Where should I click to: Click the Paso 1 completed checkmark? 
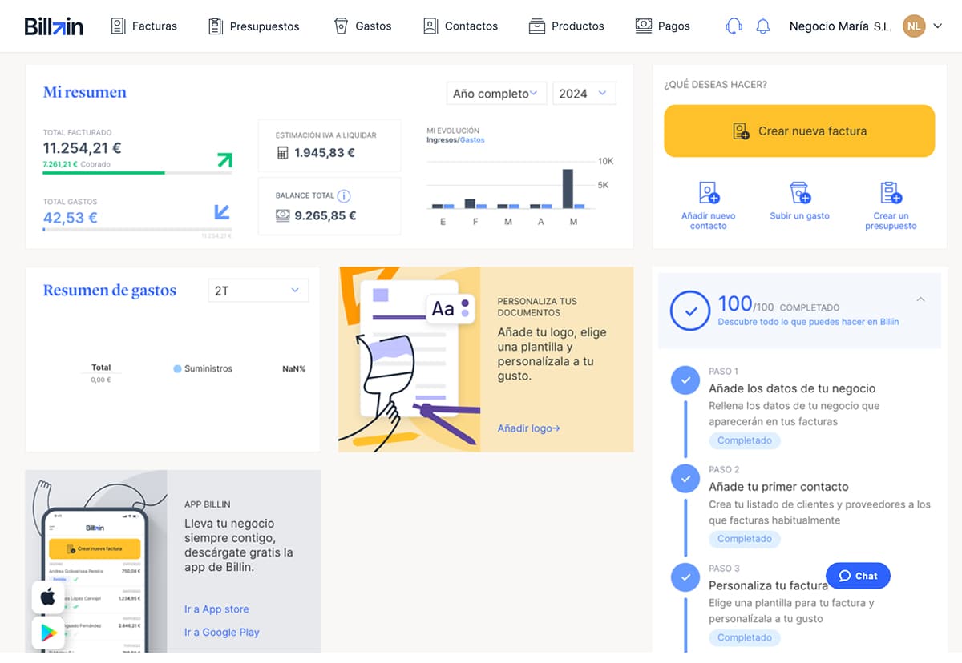[x=685, y=381]
